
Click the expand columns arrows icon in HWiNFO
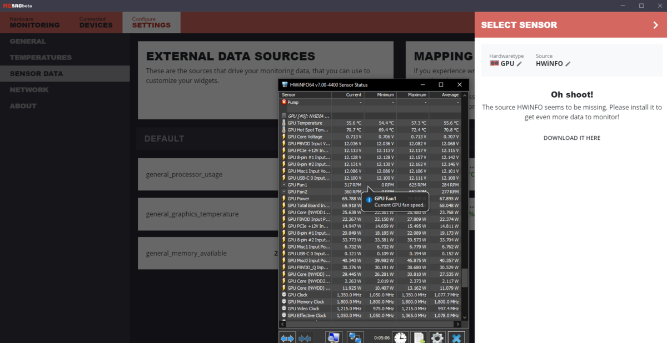pos(287,337)
